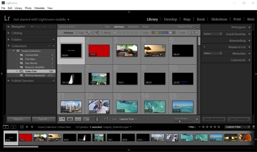This screenshot has width=257, height=152.
Task: Filter by red color label swatch
Action: [153, 33]
